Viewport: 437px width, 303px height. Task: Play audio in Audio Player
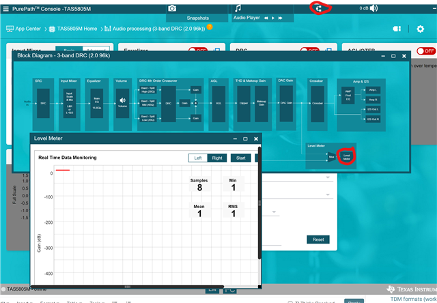tap(273, 18)
